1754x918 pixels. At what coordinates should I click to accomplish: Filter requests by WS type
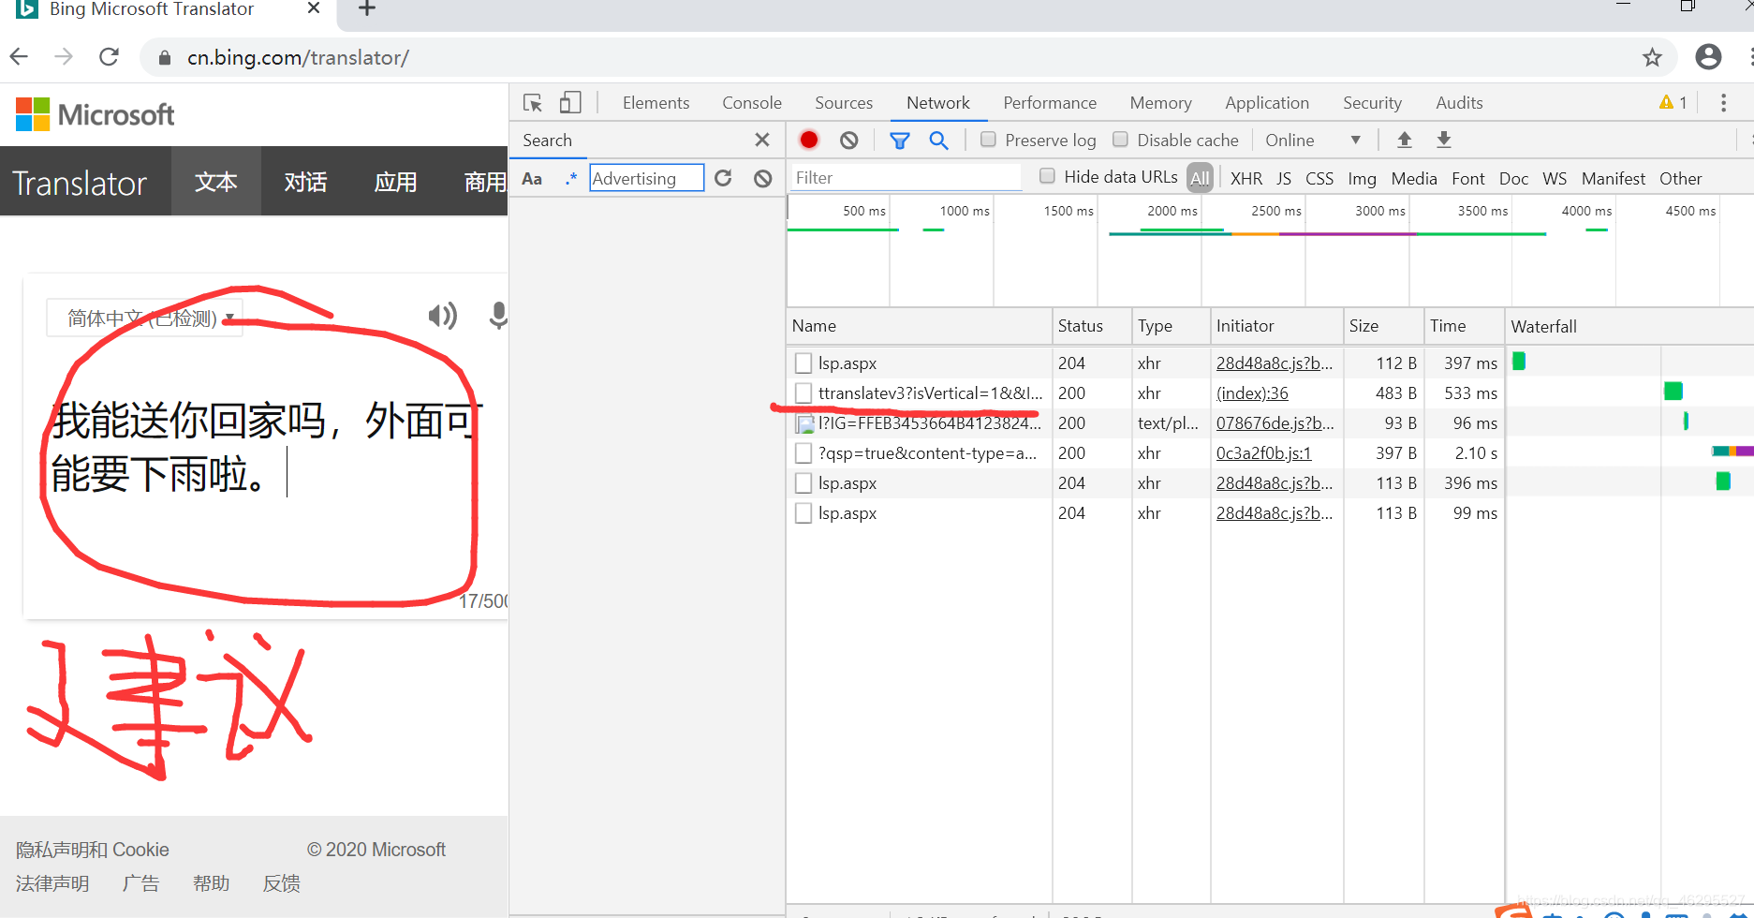pos(1555,178)
